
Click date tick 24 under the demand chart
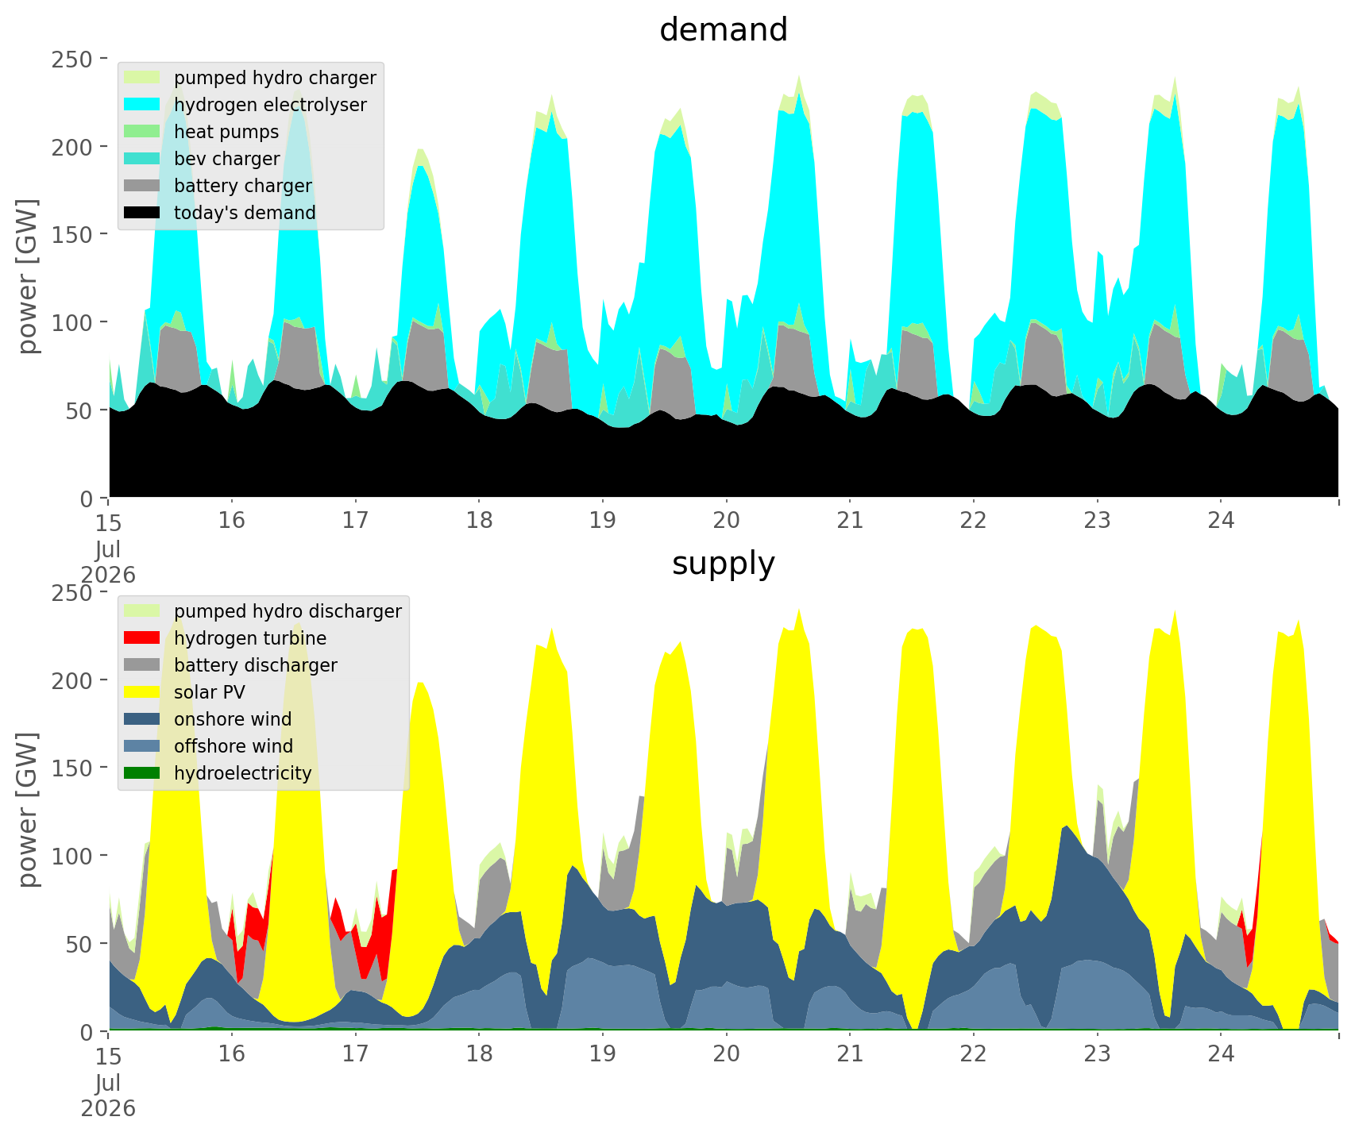[x=1221, y=521]
